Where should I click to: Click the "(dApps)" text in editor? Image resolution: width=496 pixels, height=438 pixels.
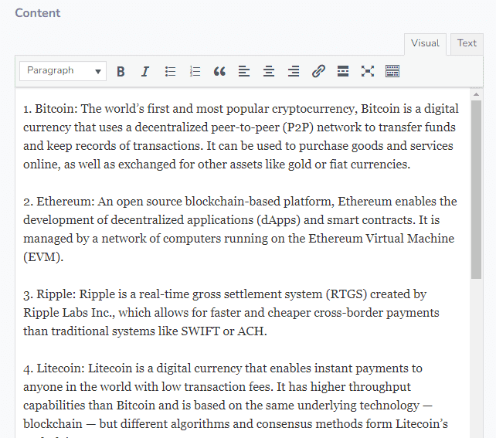coord(278,220)
